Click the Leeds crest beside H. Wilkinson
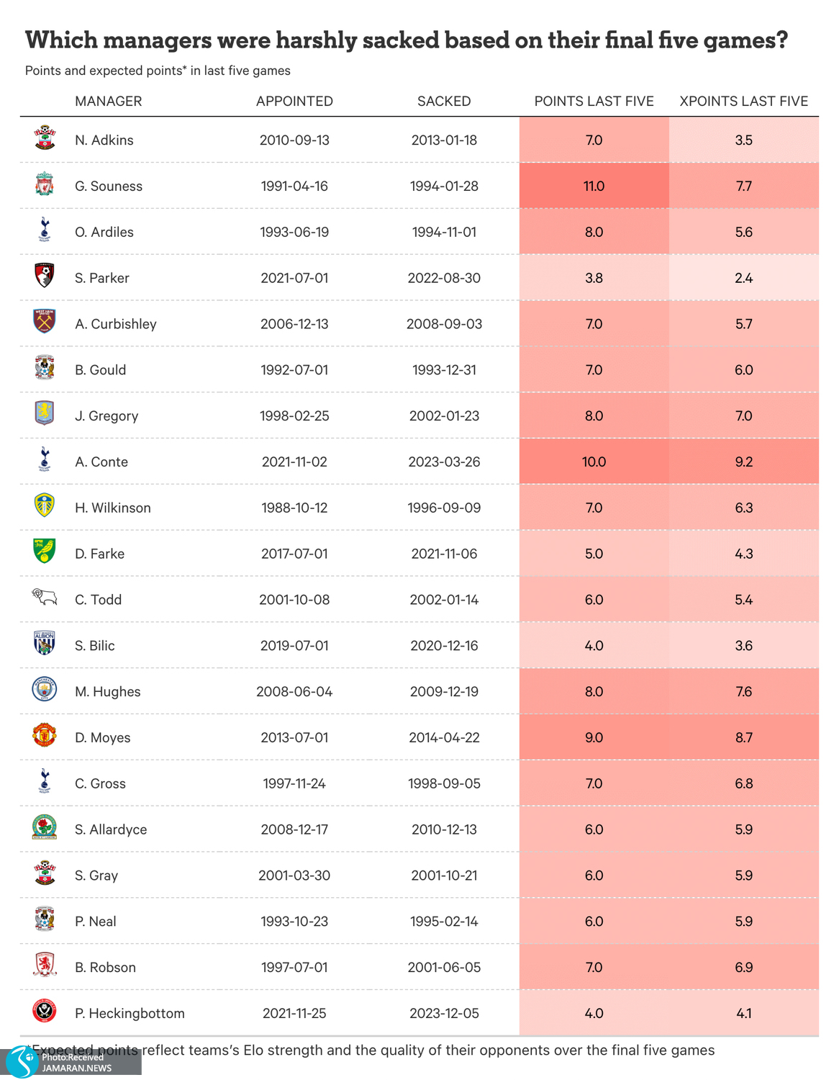 (x=45, y=505)
